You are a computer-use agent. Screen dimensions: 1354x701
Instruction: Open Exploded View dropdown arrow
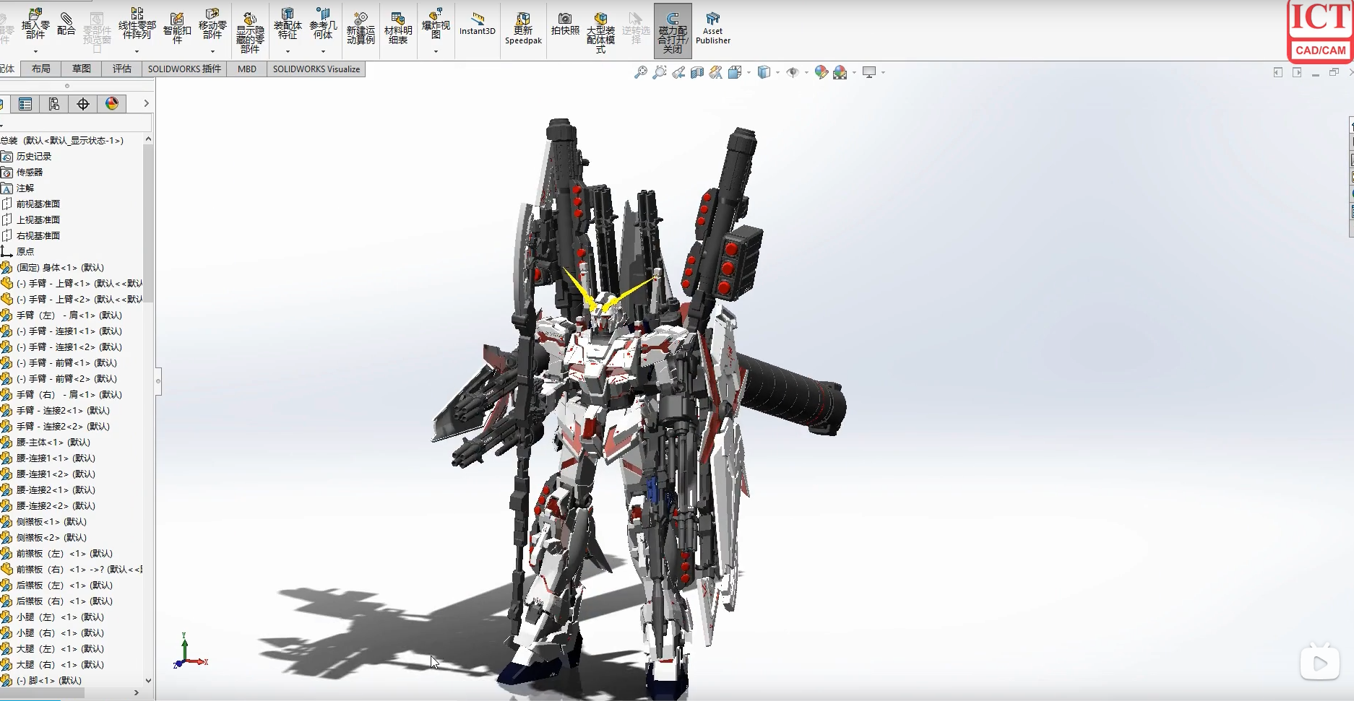(436, 51)
